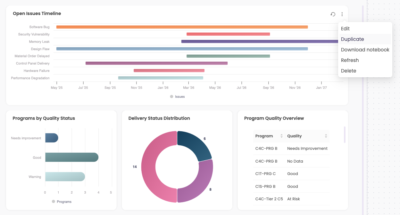Choose Refresh in the options menu
The width and height of the screenshot is (400, 215).
[350, 60]
